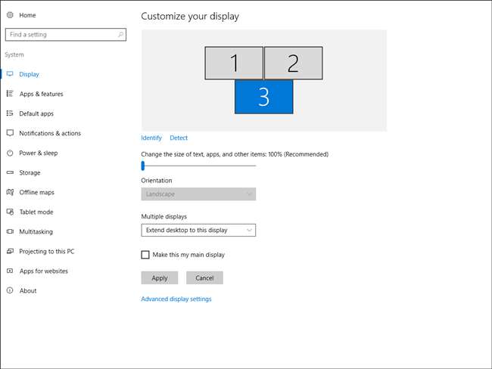The width and height of the screenshot is (492, 369).
Task: Click the Display monitor icon in sidebar
Action: coord(10,74)
